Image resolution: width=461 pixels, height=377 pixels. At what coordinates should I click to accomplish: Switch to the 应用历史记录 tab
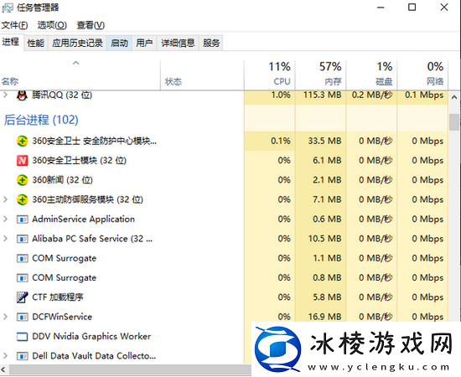(77, 44)
